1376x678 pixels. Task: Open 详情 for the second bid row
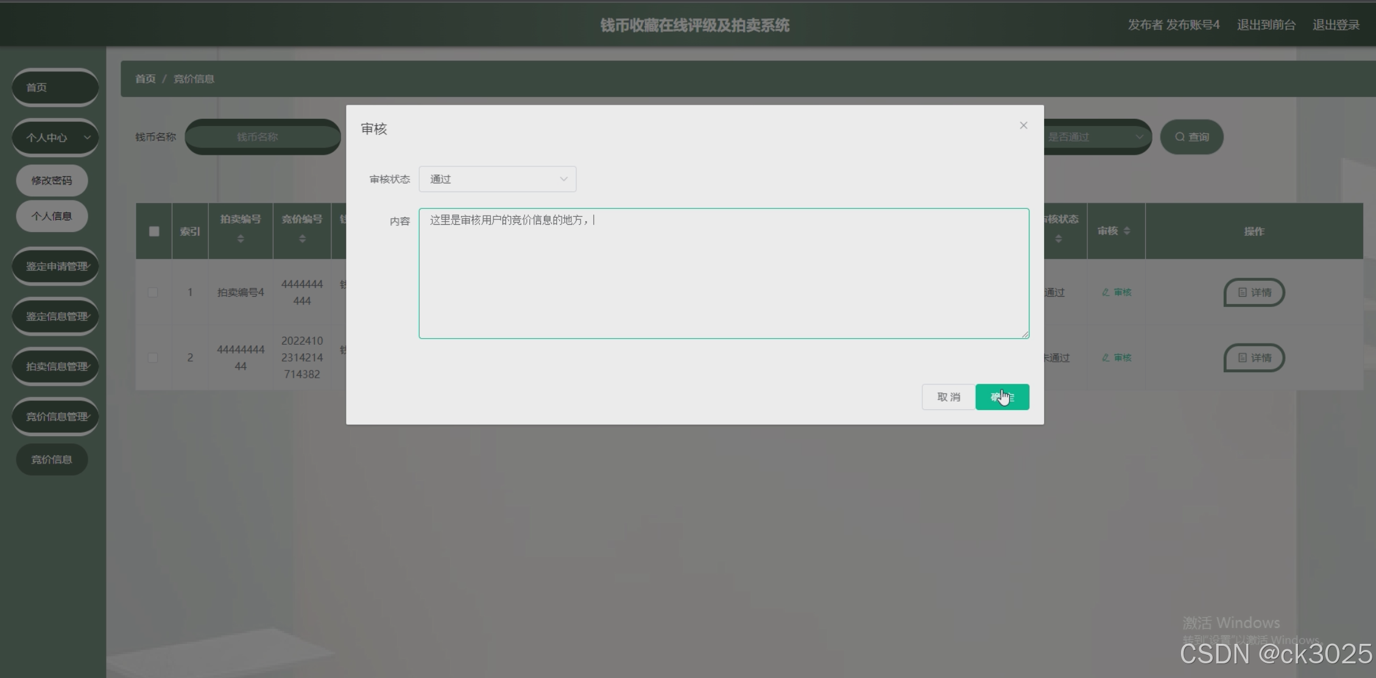(x=1254, y=358)
